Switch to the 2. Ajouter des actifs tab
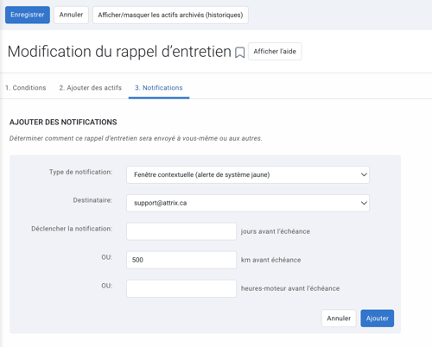Screen dimensions: 432x347 click(x=91, y=88)
